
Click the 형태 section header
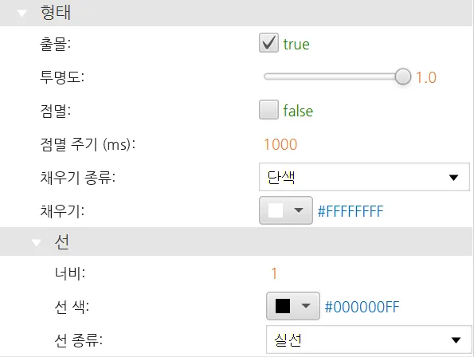point(237,13)
